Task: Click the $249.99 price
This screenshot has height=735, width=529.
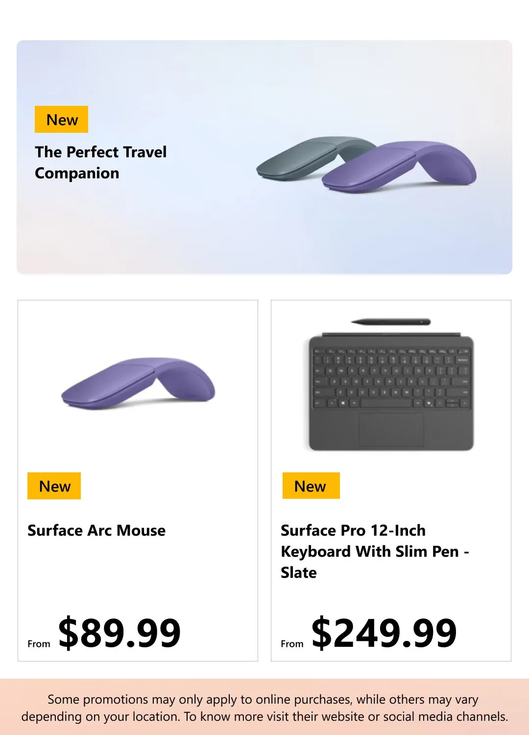Action: point(384,633)
